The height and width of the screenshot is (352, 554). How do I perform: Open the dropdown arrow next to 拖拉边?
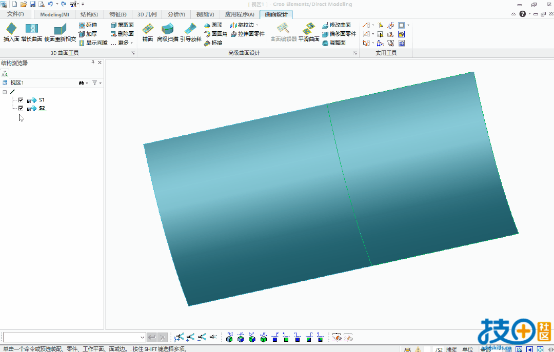(257, 25)
